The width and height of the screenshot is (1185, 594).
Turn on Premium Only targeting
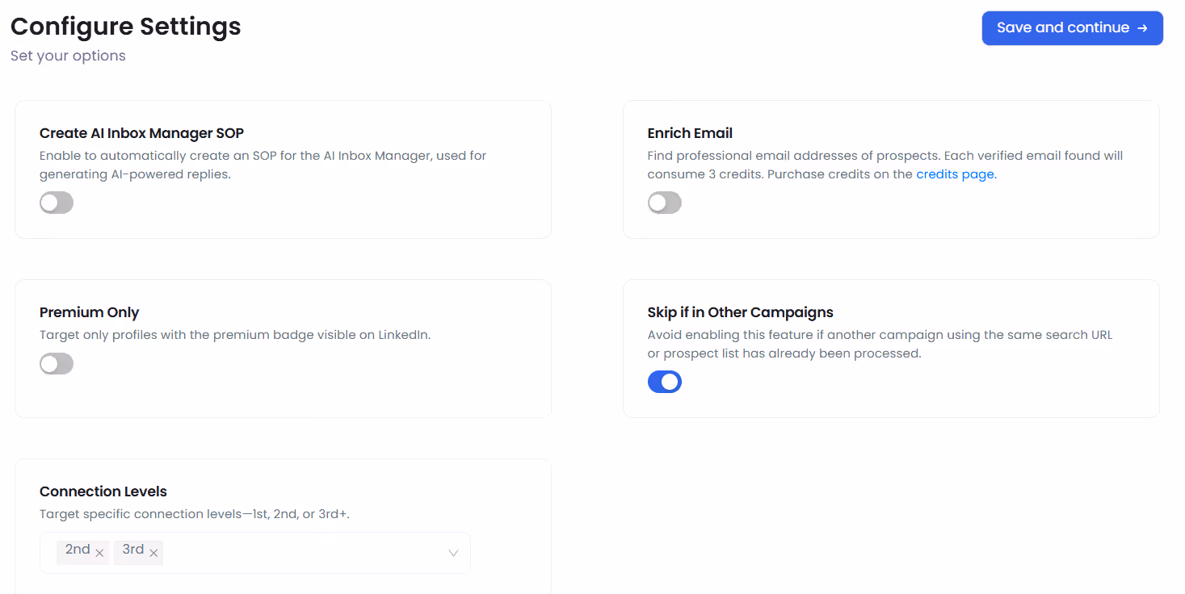pos(56,363)
